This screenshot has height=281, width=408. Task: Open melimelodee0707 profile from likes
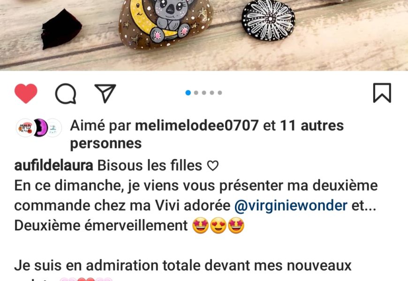(x=196, y=126)
